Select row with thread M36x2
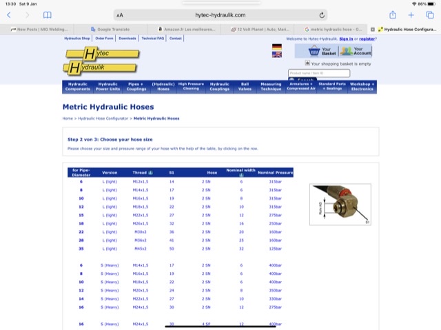Viewport: 441px width, 330px height. (x=181, y=240)
